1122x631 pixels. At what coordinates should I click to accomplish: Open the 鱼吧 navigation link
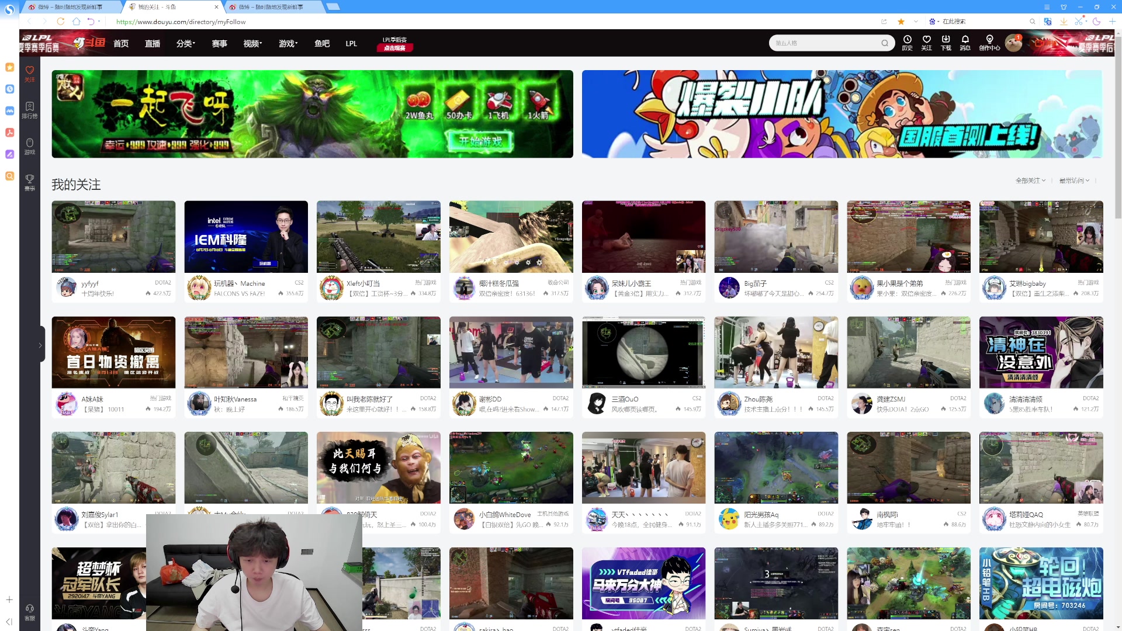point(322,44)
